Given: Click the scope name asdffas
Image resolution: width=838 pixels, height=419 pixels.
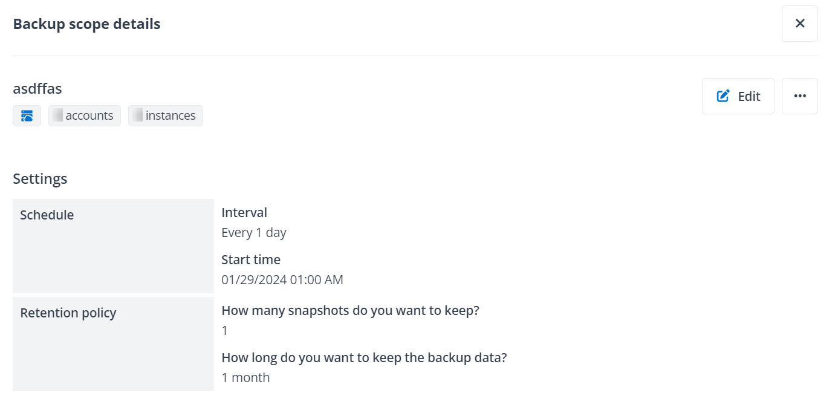Looking at the screenshot, I should coord(37,88).
